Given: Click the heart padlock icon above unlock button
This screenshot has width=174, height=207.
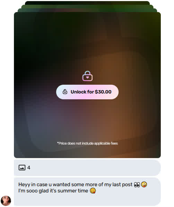Looking at the screenshot, I should (x=87, y=76).
